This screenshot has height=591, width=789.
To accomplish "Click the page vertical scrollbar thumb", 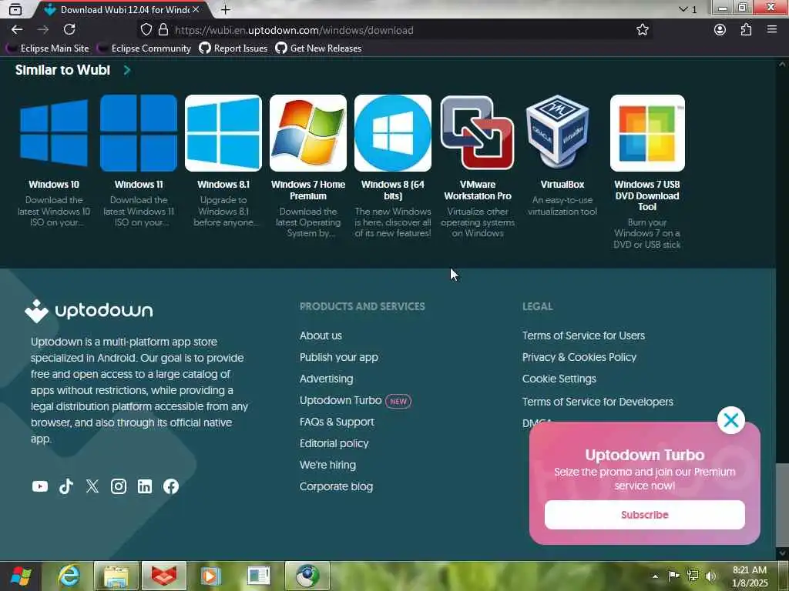I will [x=782, y=505].
